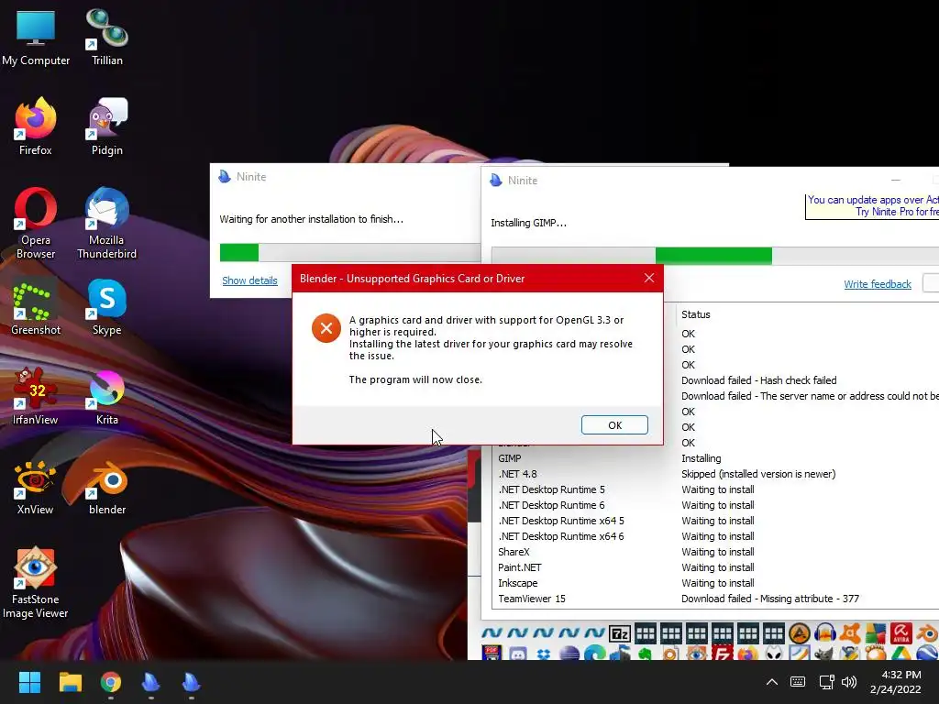Select the .NET 4.8 row

tap(715, 474)
